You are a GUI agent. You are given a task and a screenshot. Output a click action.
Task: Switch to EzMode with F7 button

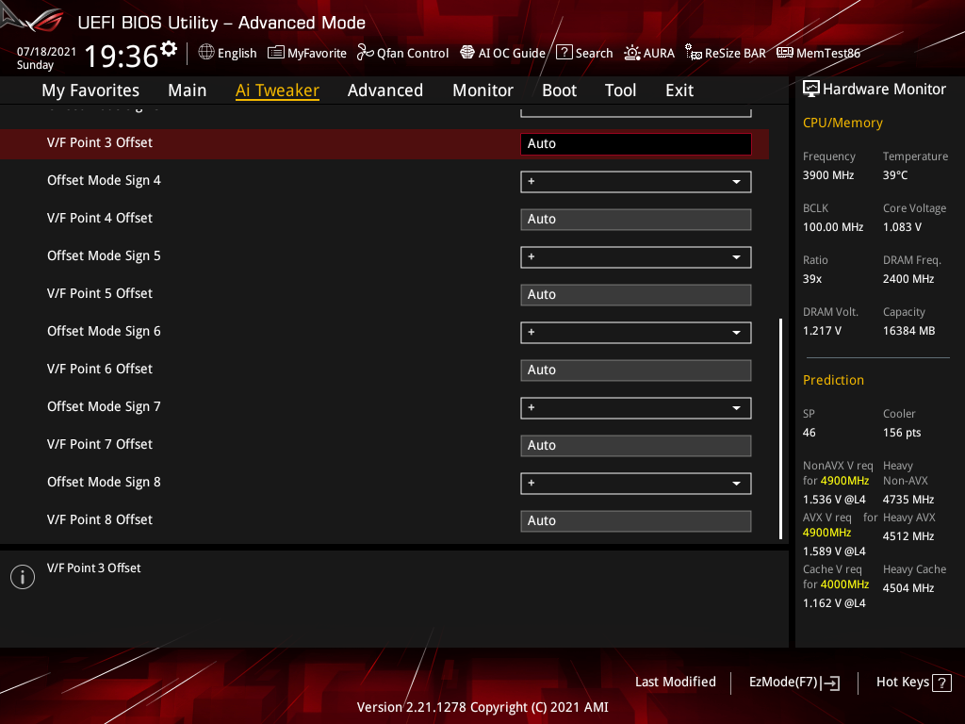pyautogui.click(x=793, y=682)
